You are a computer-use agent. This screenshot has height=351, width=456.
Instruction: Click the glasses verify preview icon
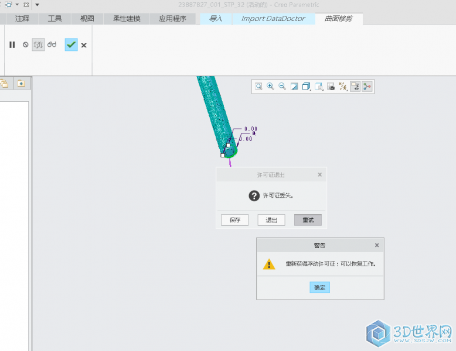(x=52, y=44)
